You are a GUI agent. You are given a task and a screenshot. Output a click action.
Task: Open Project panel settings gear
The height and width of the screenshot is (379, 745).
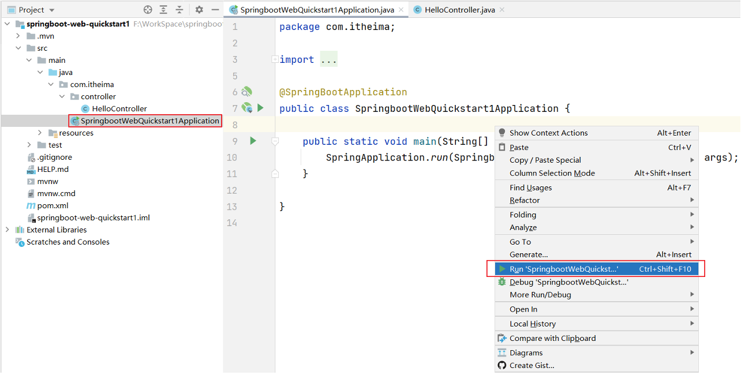coord(199,9)
